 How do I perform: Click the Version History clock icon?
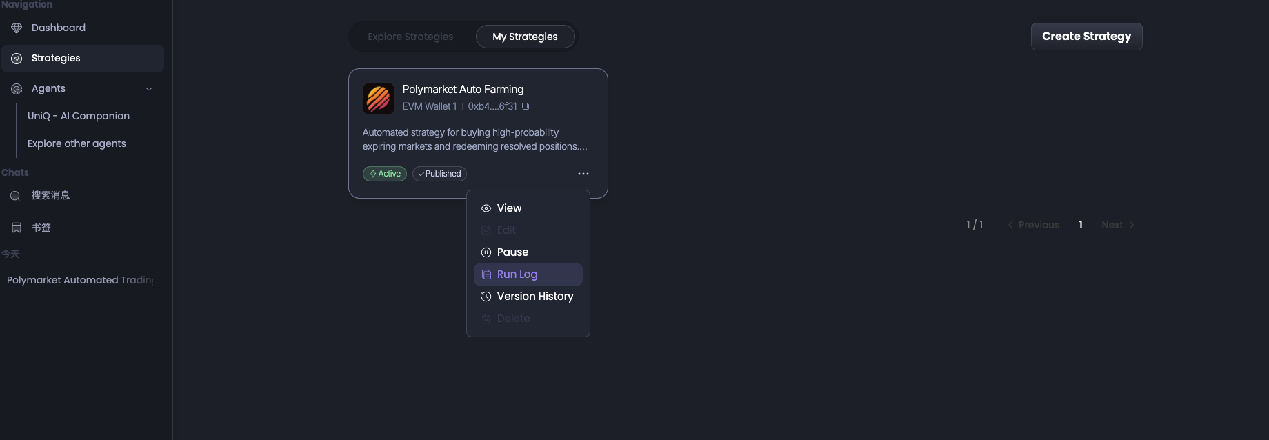tap(486, 297)
